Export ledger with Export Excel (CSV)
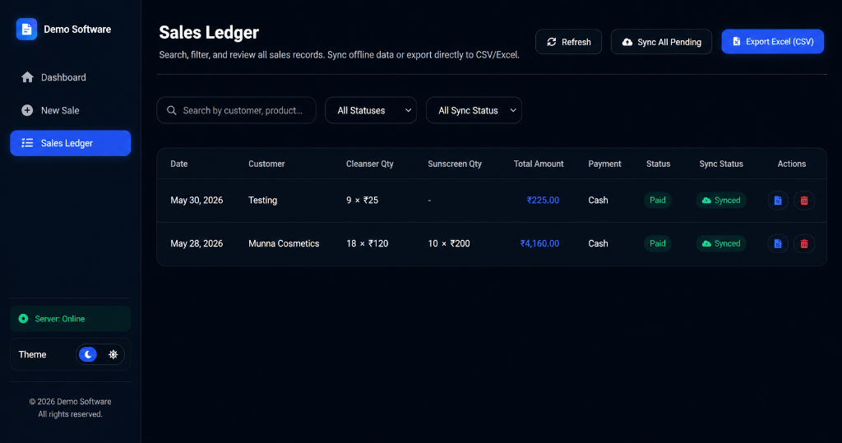This screenshot has height=443, width=842. click(x=772, y=41)
